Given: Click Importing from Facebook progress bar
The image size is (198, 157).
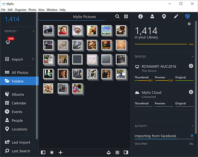Looking at the screenshot, I should (x=164, y=139).
